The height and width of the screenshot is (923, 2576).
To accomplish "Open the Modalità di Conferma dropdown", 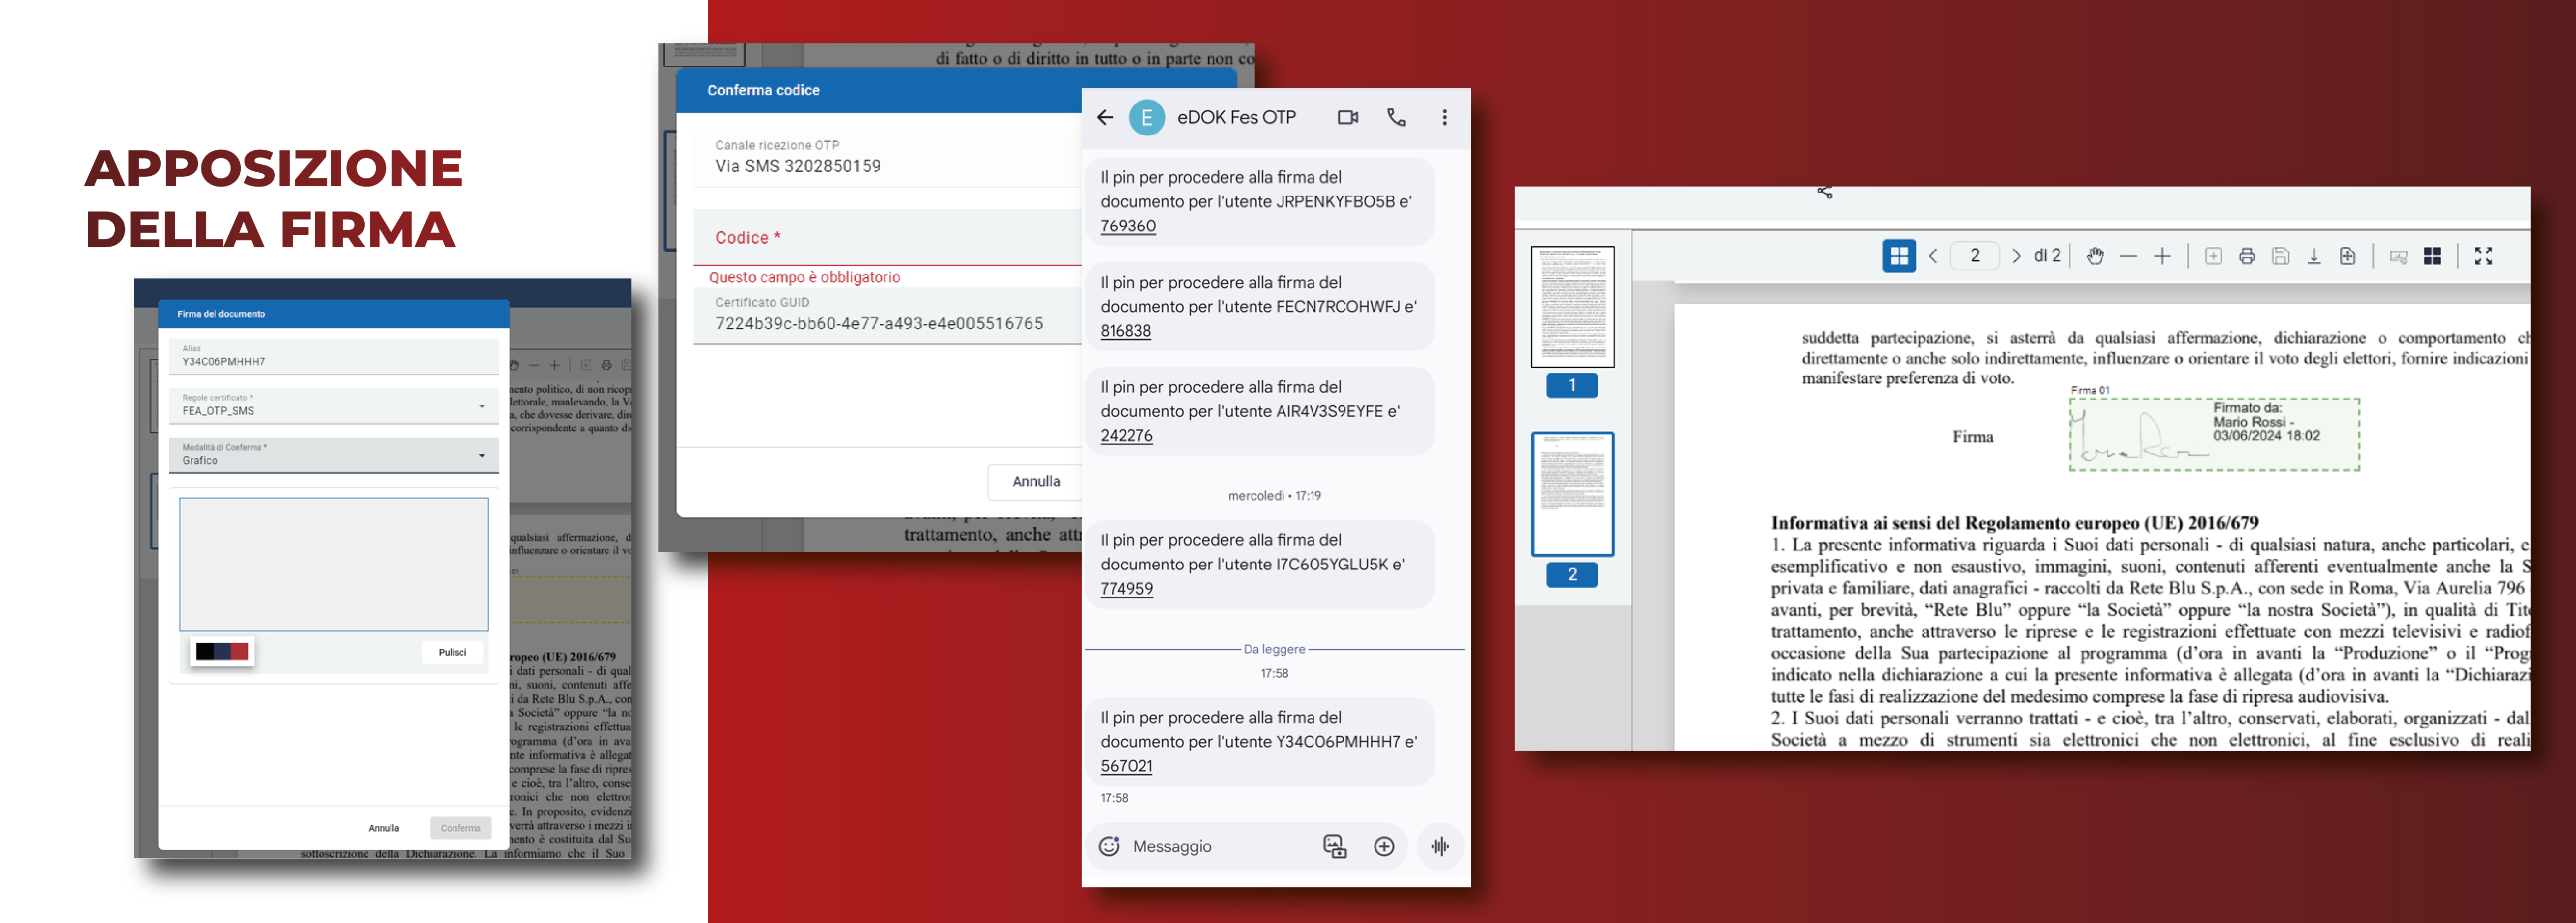I will (333, 455).
